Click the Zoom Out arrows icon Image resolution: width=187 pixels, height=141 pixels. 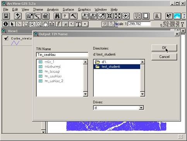point(118,16)
